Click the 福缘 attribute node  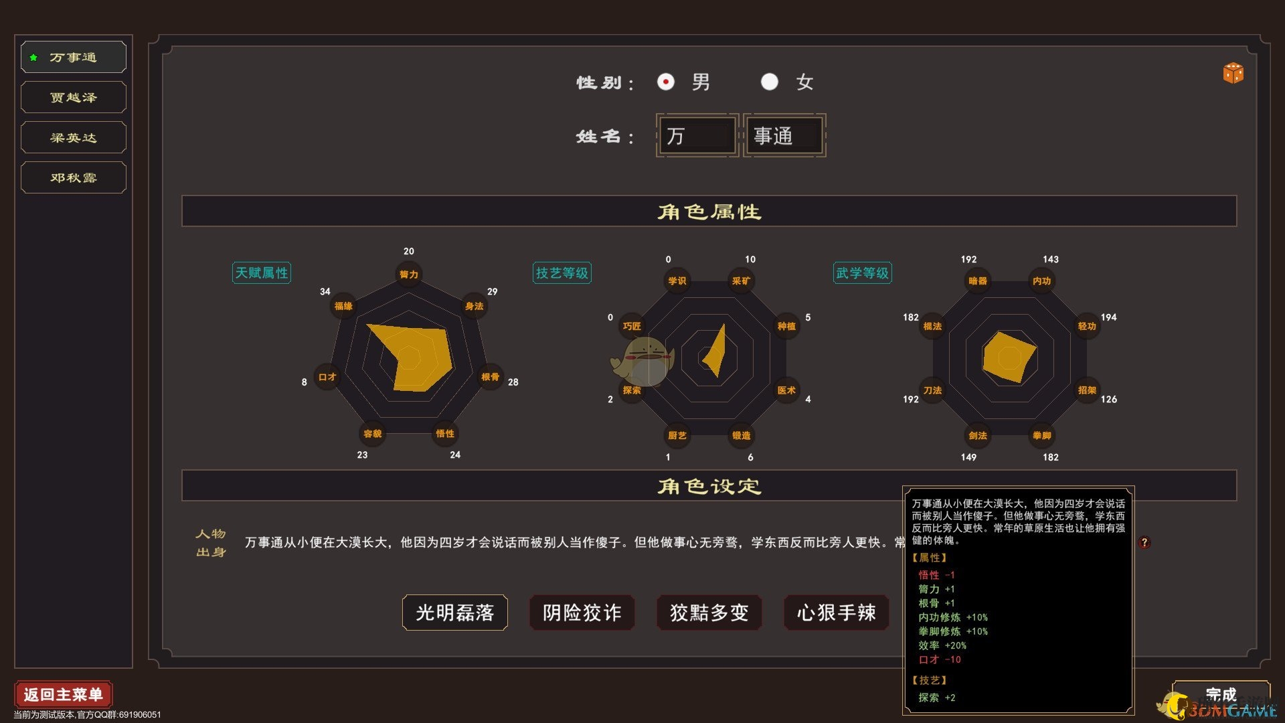[x=343, y=306]
